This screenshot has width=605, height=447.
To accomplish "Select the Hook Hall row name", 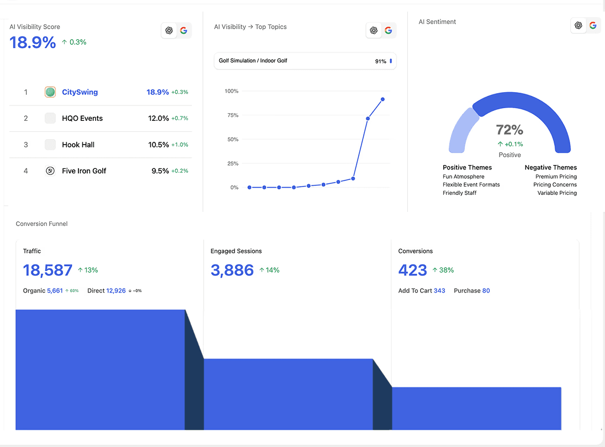I will tap(78, 145).
